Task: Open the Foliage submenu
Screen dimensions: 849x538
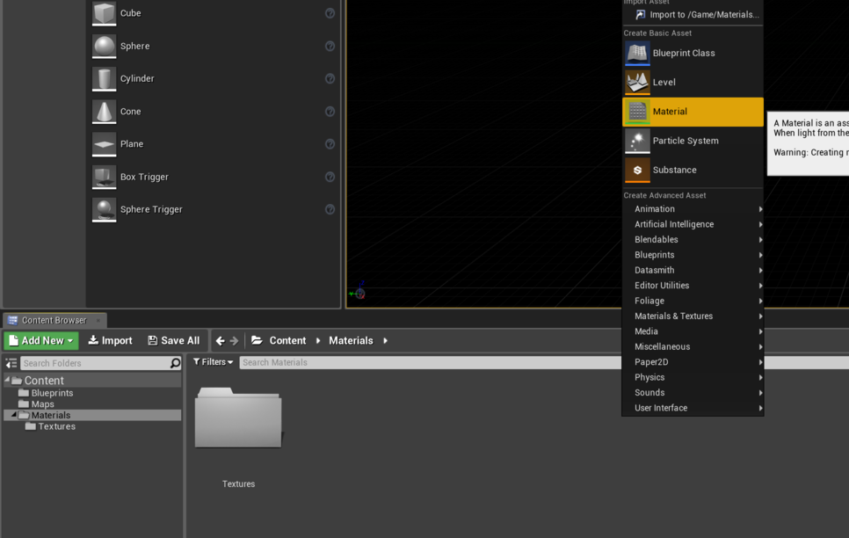Action: pos(693,302)
